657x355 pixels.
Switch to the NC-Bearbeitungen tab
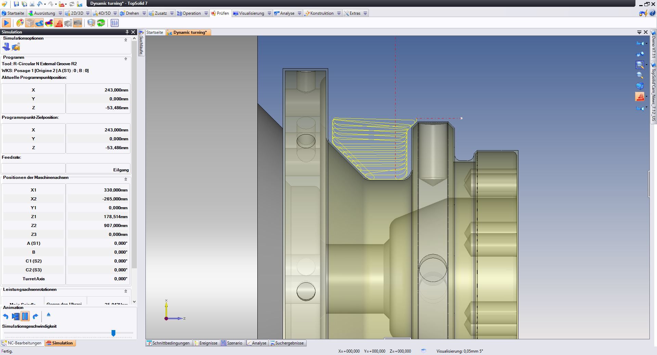click(22, 343)
